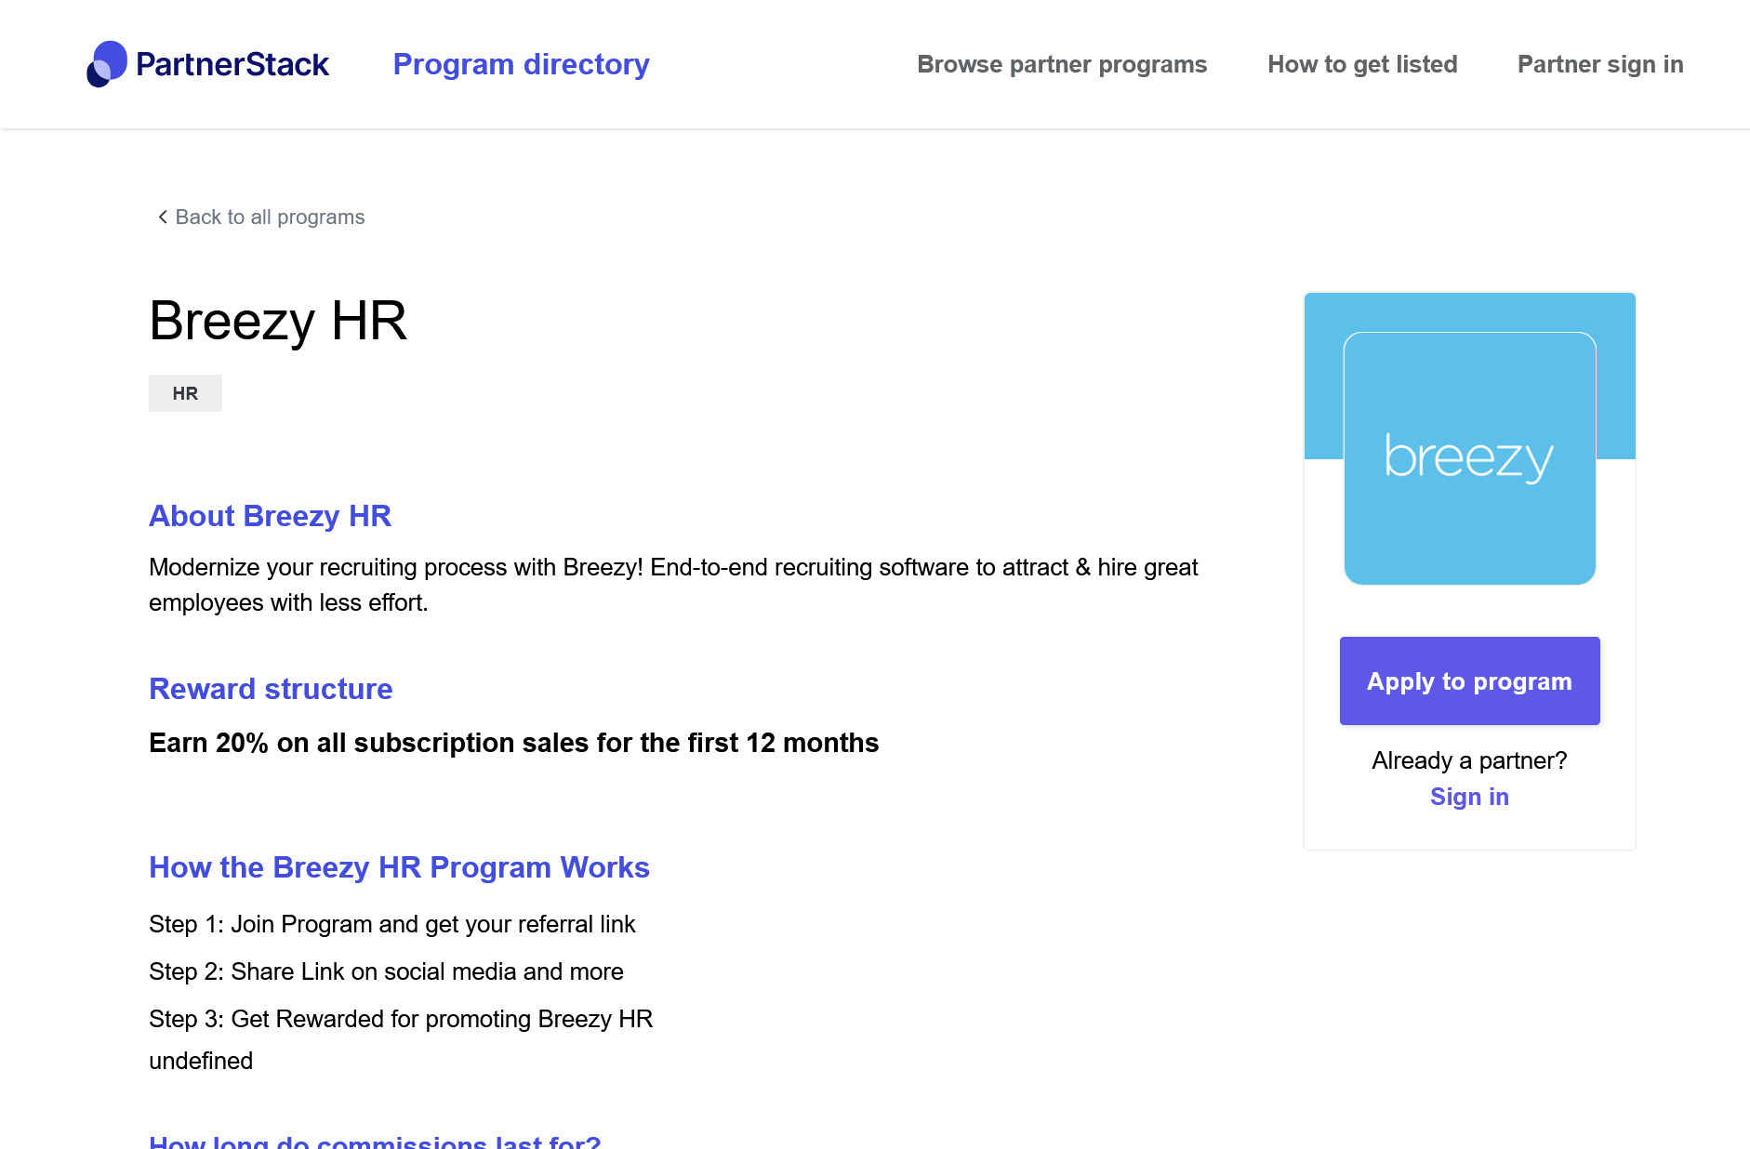This screenshot has width=1750, height=1149.
Task: Click the Breezy HR page title
Action: 278,321
